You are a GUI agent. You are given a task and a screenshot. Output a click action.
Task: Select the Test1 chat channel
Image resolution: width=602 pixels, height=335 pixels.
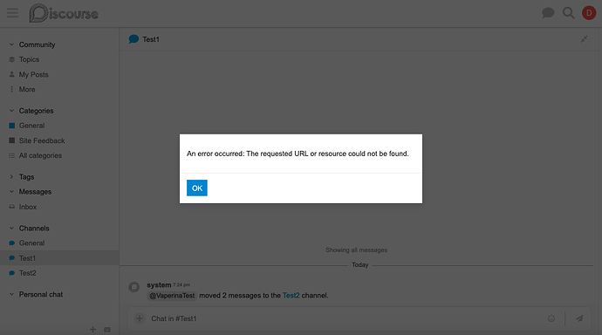point(59,258)
